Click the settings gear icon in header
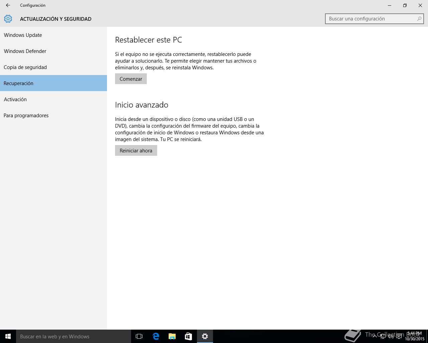The height and width of the screenshot is (343, 428). [8, 19]
